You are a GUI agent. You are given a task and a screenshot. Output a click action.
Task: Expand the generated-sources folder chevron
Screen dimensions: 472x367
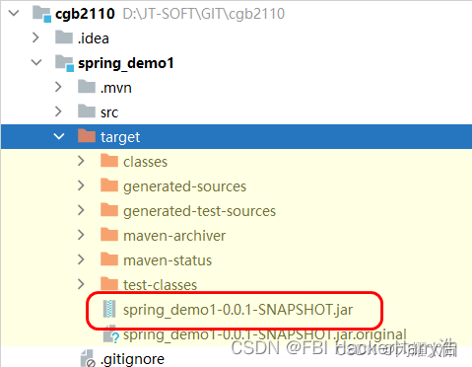(x=81, y=185)
